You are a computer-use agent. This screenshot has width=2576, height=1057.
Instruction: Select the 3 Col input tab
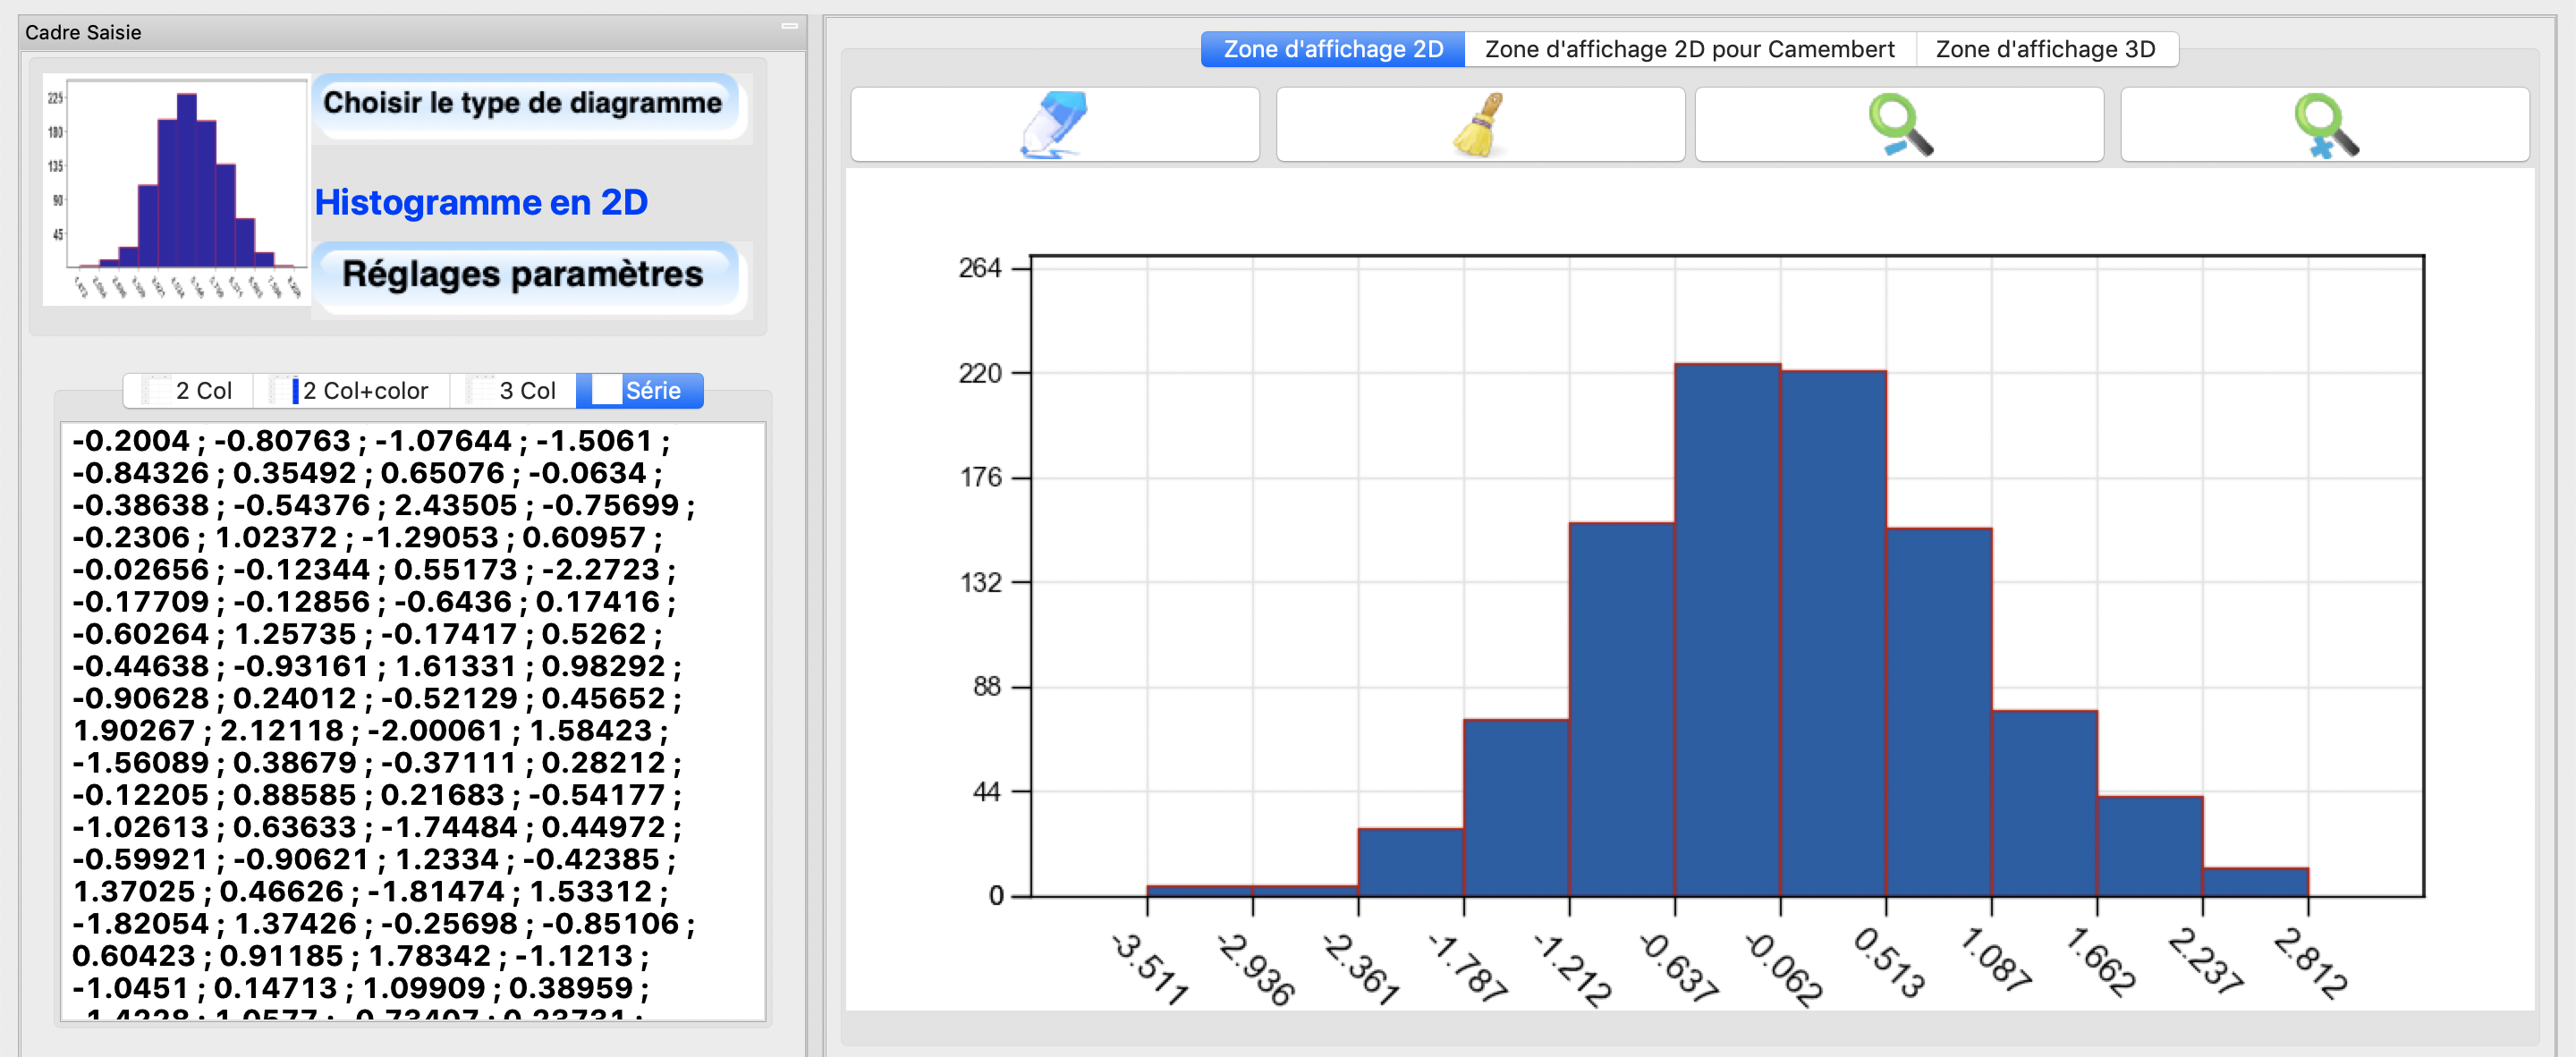tap(514, 391)
